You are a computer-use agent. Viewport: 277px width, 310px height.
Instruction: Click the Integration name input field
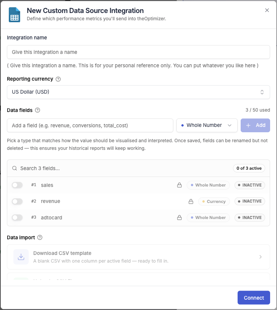tap(138, 52)
